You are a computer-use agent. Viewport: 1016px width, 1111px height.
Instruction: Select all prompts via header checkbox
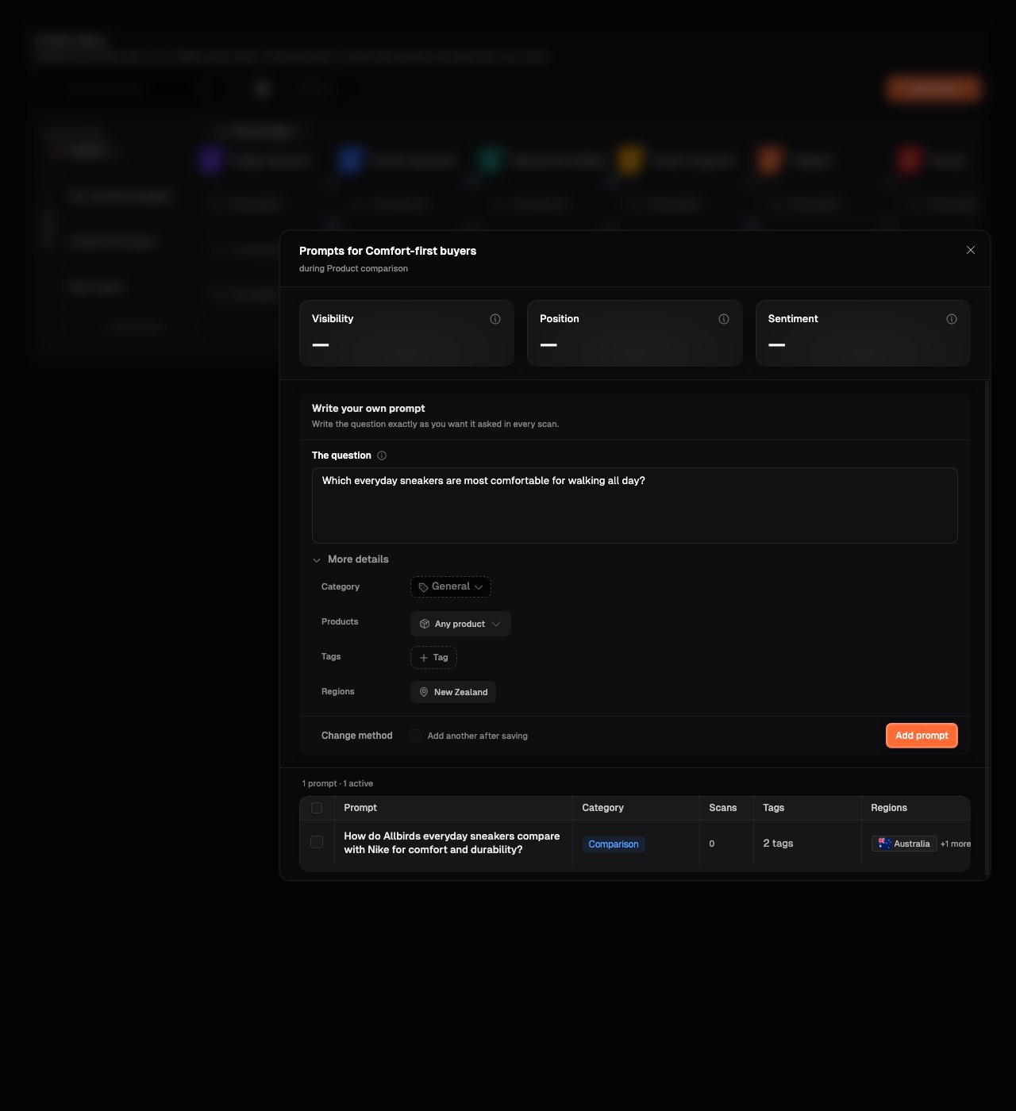click(317, 808)
